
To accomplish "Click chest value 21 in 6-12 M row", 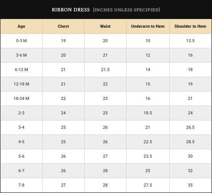I will point(63,70).
